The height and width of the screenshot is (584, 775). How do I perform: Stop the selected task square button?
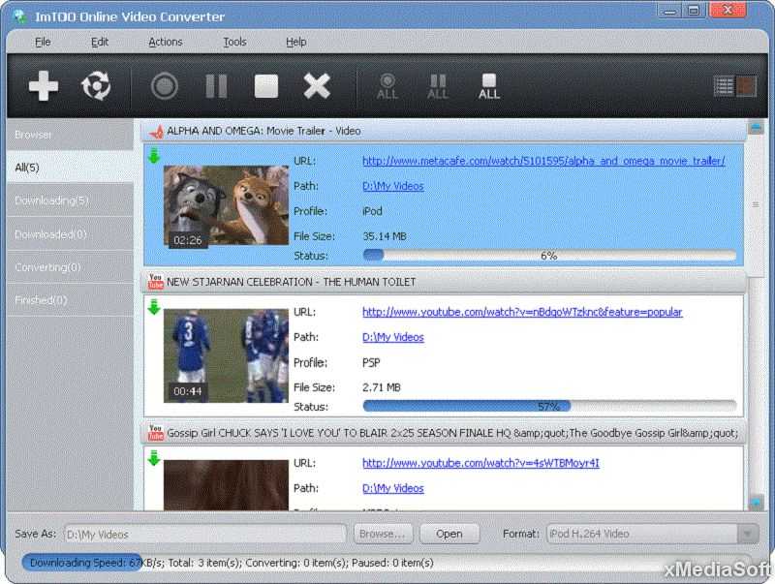coord(266,86)
